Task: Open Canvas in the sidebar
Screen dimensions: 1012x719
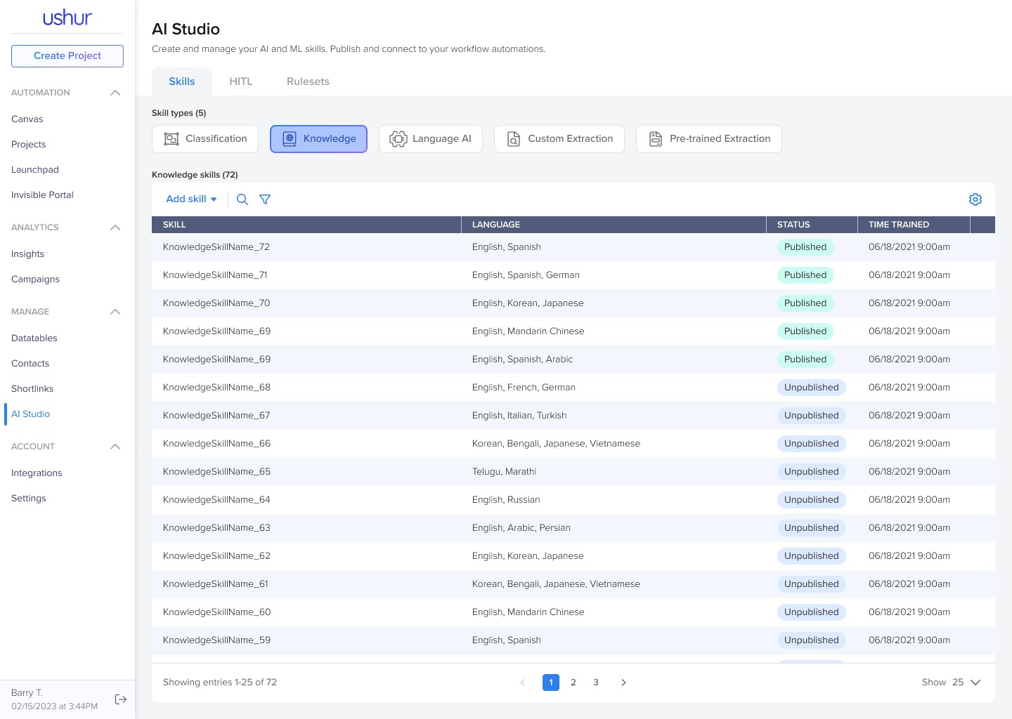Action: (27, 119)
